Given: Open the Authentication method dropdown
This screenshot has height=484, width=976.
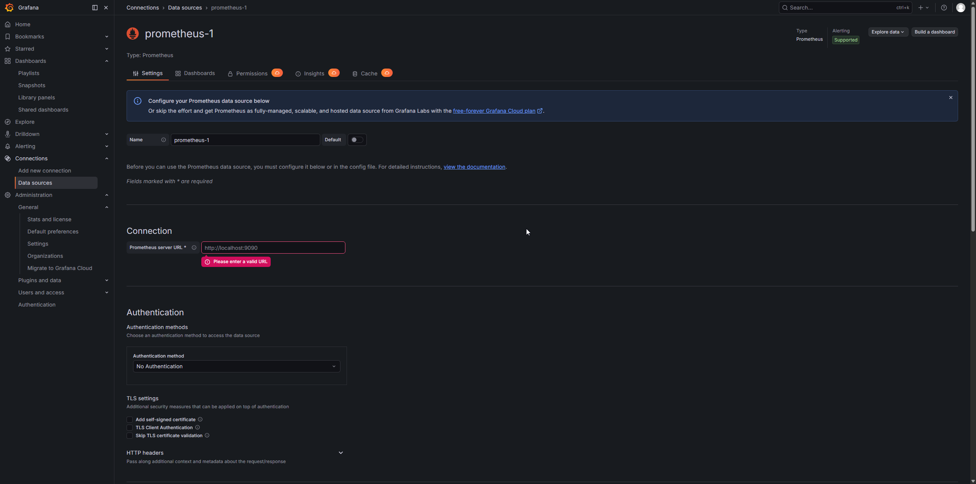Looking at the screenshot, I should [236, 366].
